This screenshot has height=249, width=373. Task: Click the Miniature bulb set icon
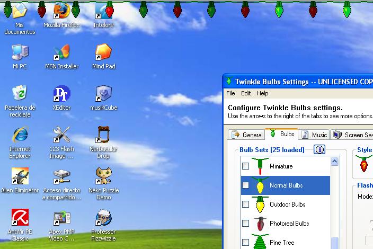click(x=260, y=166)
